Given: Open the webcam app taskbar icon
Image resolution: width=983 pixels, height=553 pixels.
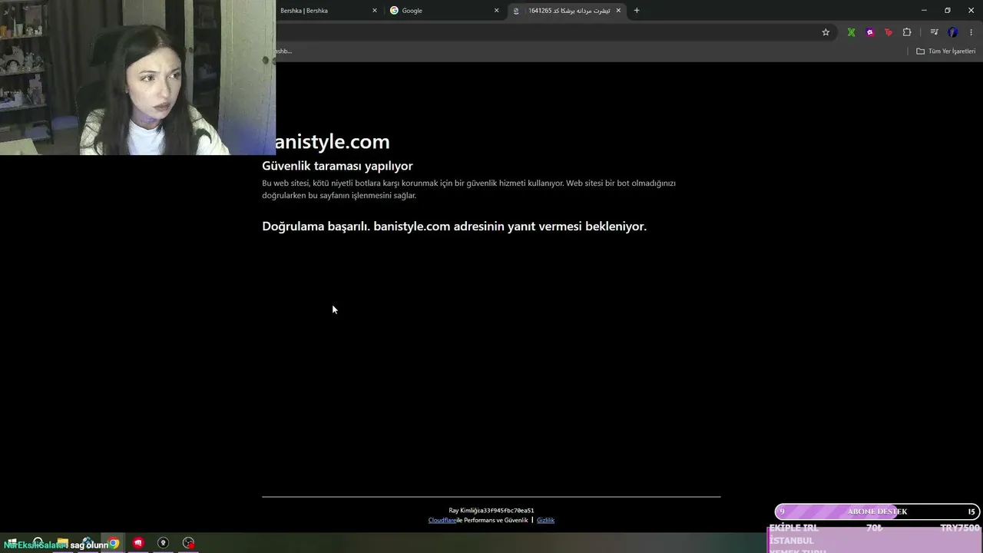Looking at the screenshot, I should pos(163,544).
